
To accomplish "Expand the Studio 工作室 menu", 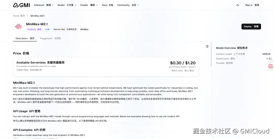I will tap(67, 5).
